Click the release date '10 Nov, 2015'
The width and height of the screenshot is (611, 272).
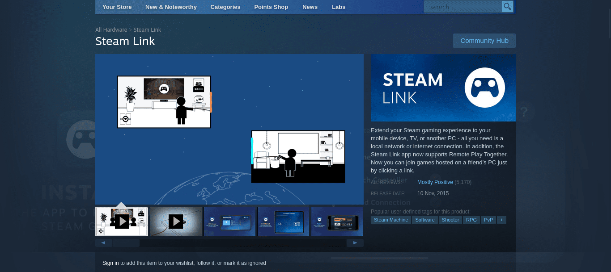(433, 193)
